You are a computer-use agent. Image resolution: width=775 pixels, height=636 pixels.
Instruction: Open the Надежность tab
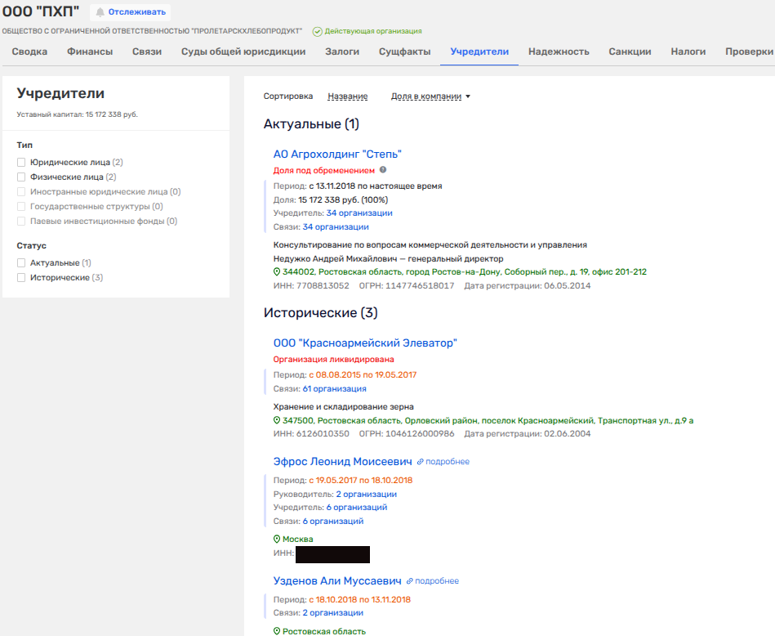pyautogui.click(x=559, y=52)
